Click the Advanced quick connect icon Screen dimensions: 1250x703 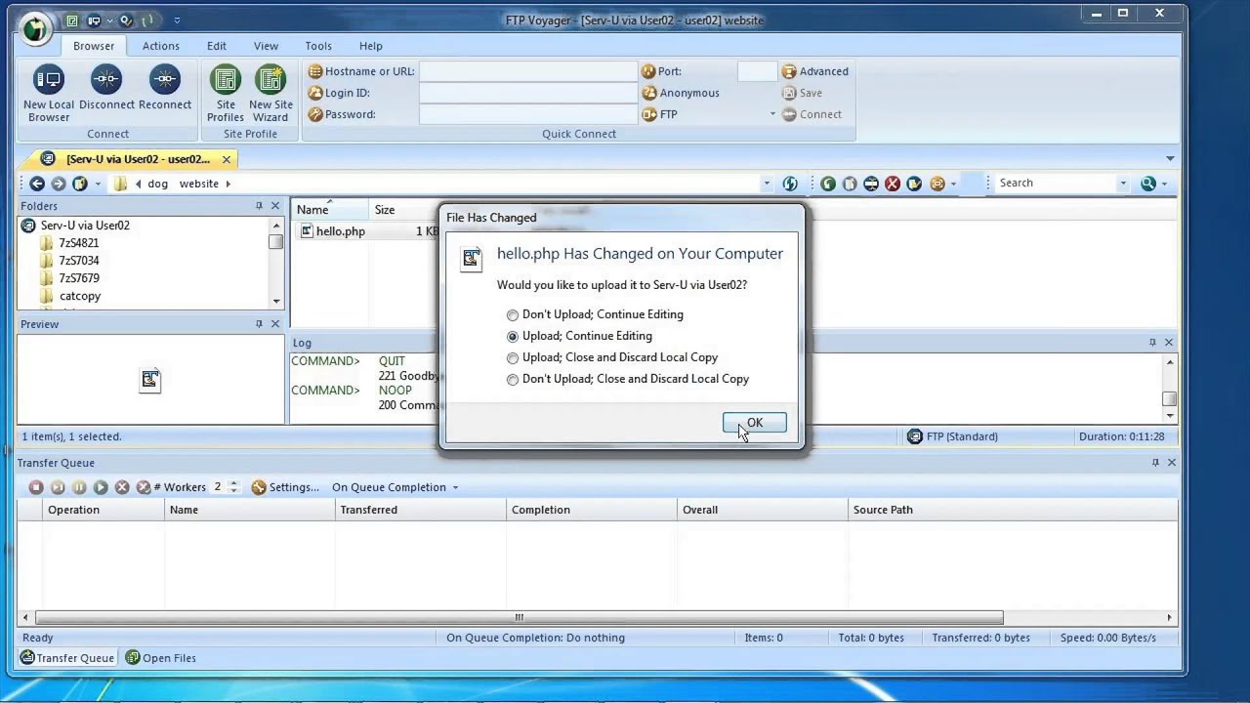pyautogui.click(x=789, y=71)
